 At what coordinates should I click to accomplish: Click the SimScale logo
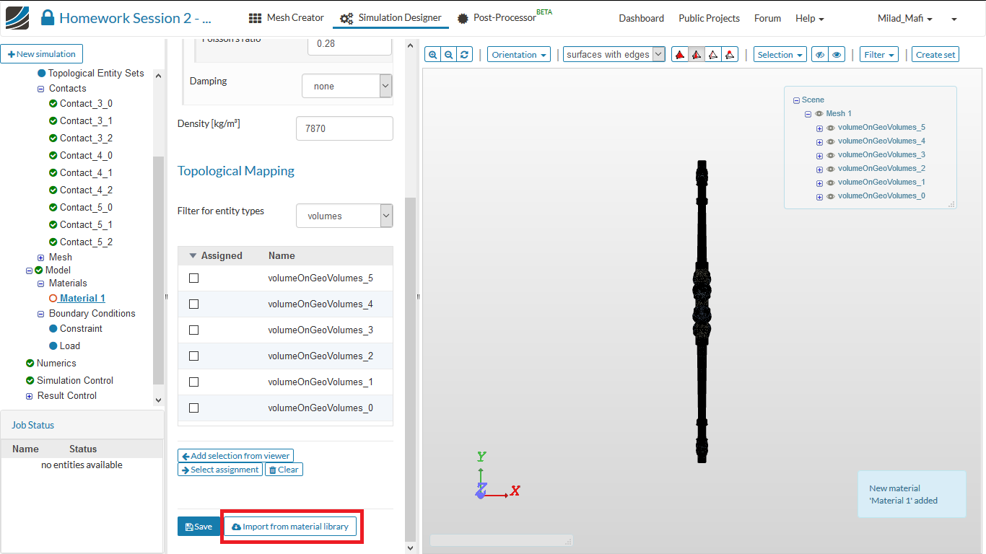click(17, 17)
